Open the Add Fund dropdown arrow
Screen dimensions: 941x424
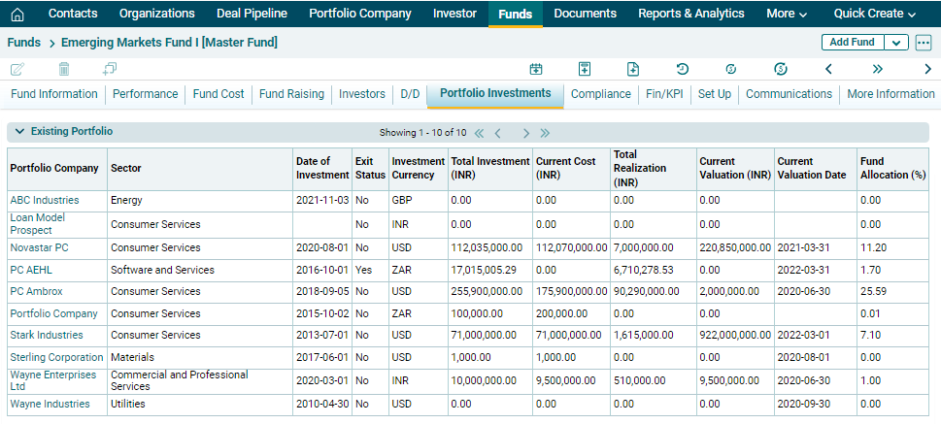click(x=896, y=43)
